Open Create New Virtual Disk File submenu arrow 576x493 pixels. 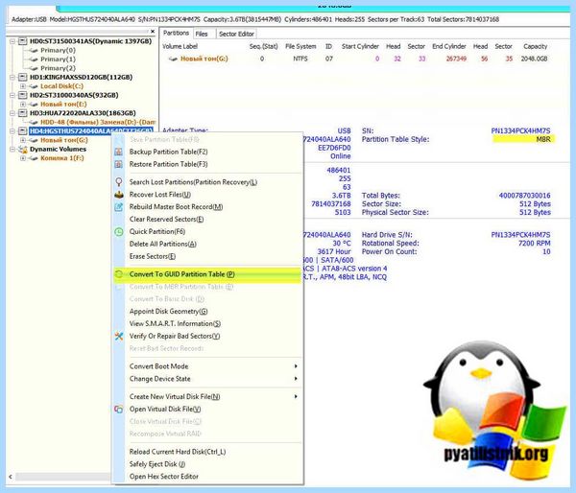point(296,396)
